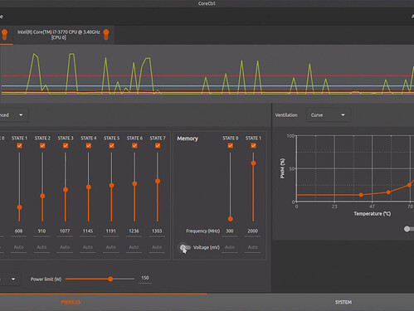Uncheck the Memory STATE 1 checkbox
The height and width of the screenshot is (311, 414).
click(253, 145)
